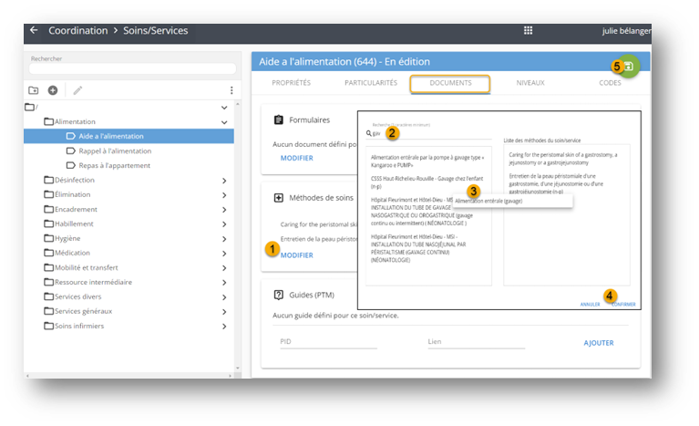Click the Rechercher search field
699x426 pixels.
[x=132, y=69]
